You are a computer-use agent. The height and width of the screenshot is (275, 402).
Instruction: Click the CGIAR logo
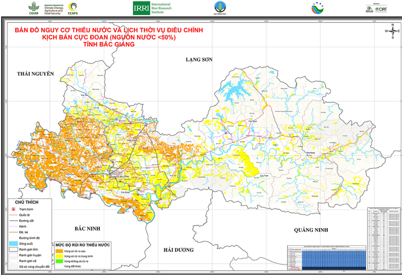coord(32,8)
